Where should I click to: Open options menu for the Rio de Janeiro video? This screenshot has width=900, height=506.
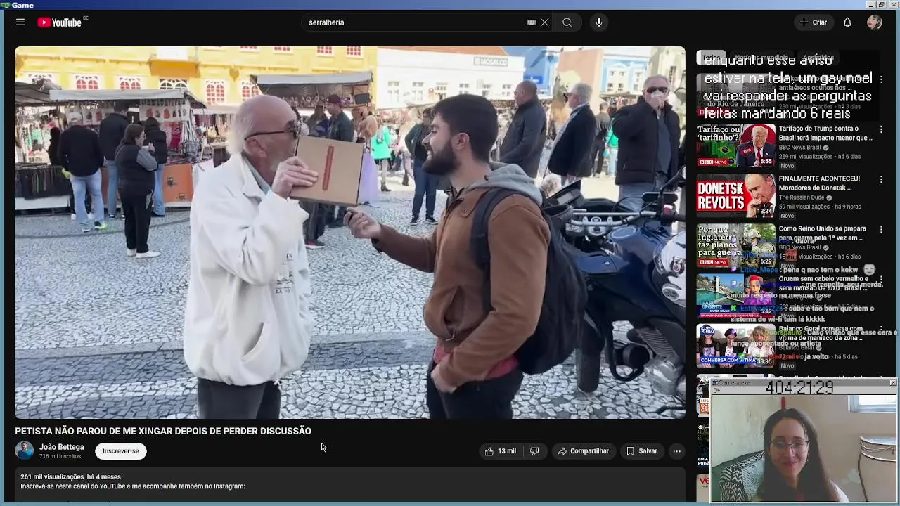click(x=881, y=79)
